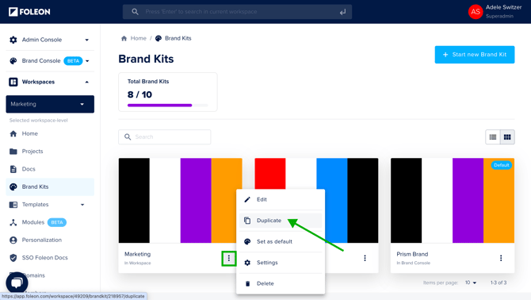Image resolution: width=531 pixels, height=300 pixels.
Task: Expand the Admin Console dropdown arrow
Action: (87, 40)
